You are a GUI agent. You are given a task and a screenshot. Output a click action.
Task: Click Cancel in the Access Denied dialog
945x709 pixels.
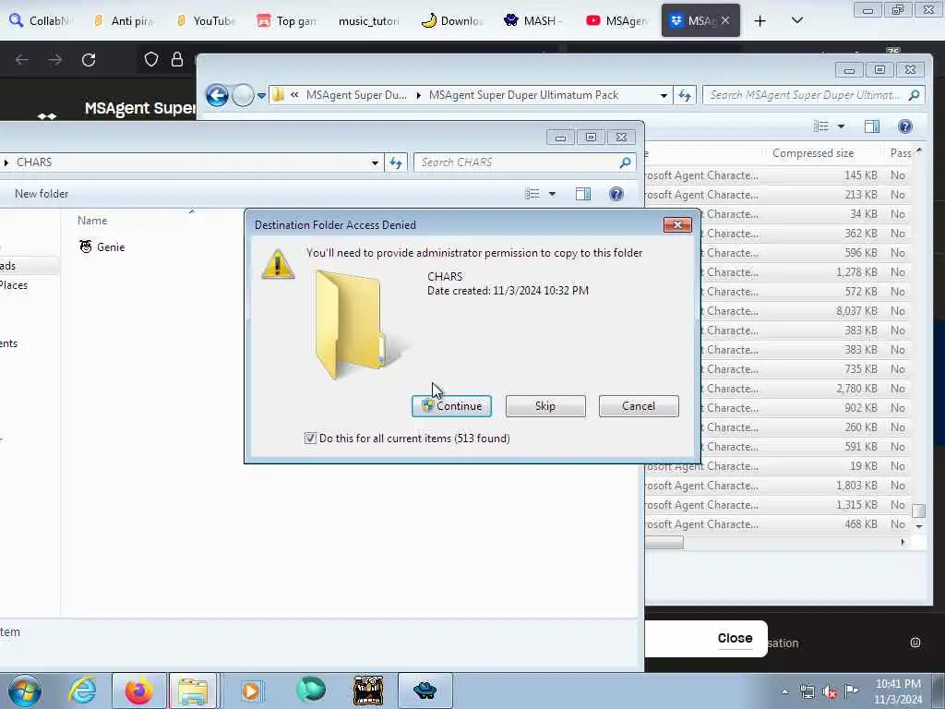pyautogui.click(x=639, y=406)
